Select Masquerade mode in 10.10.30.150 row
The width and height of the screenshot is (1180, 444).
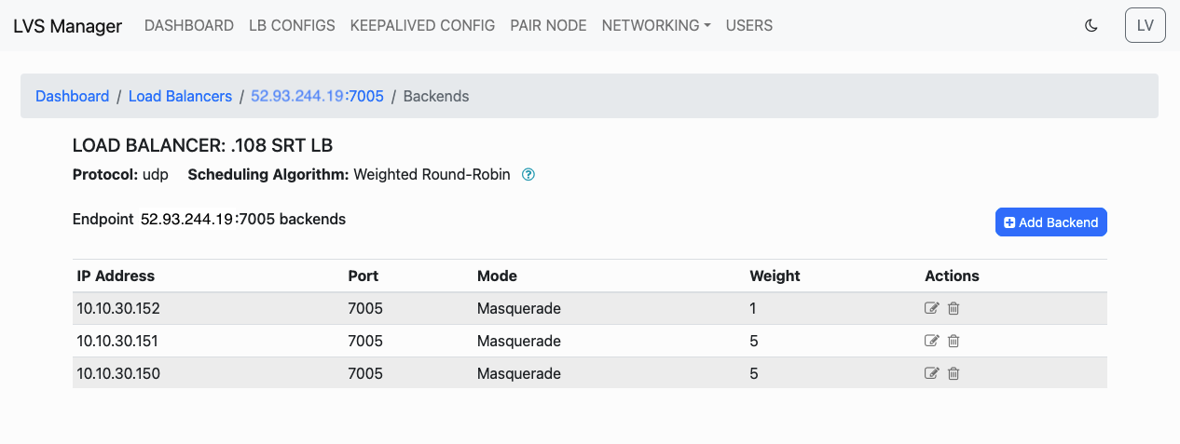coord(519,373)
